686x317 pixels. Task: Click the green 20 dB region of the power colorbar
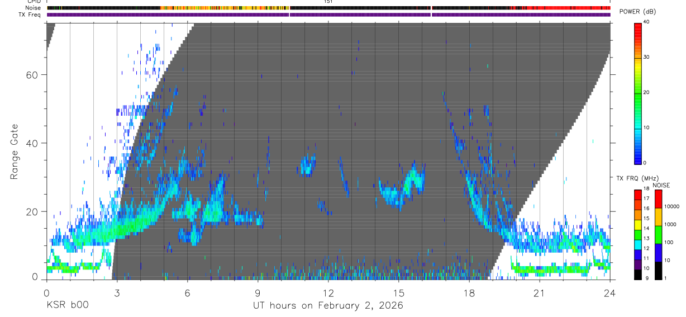639,93
